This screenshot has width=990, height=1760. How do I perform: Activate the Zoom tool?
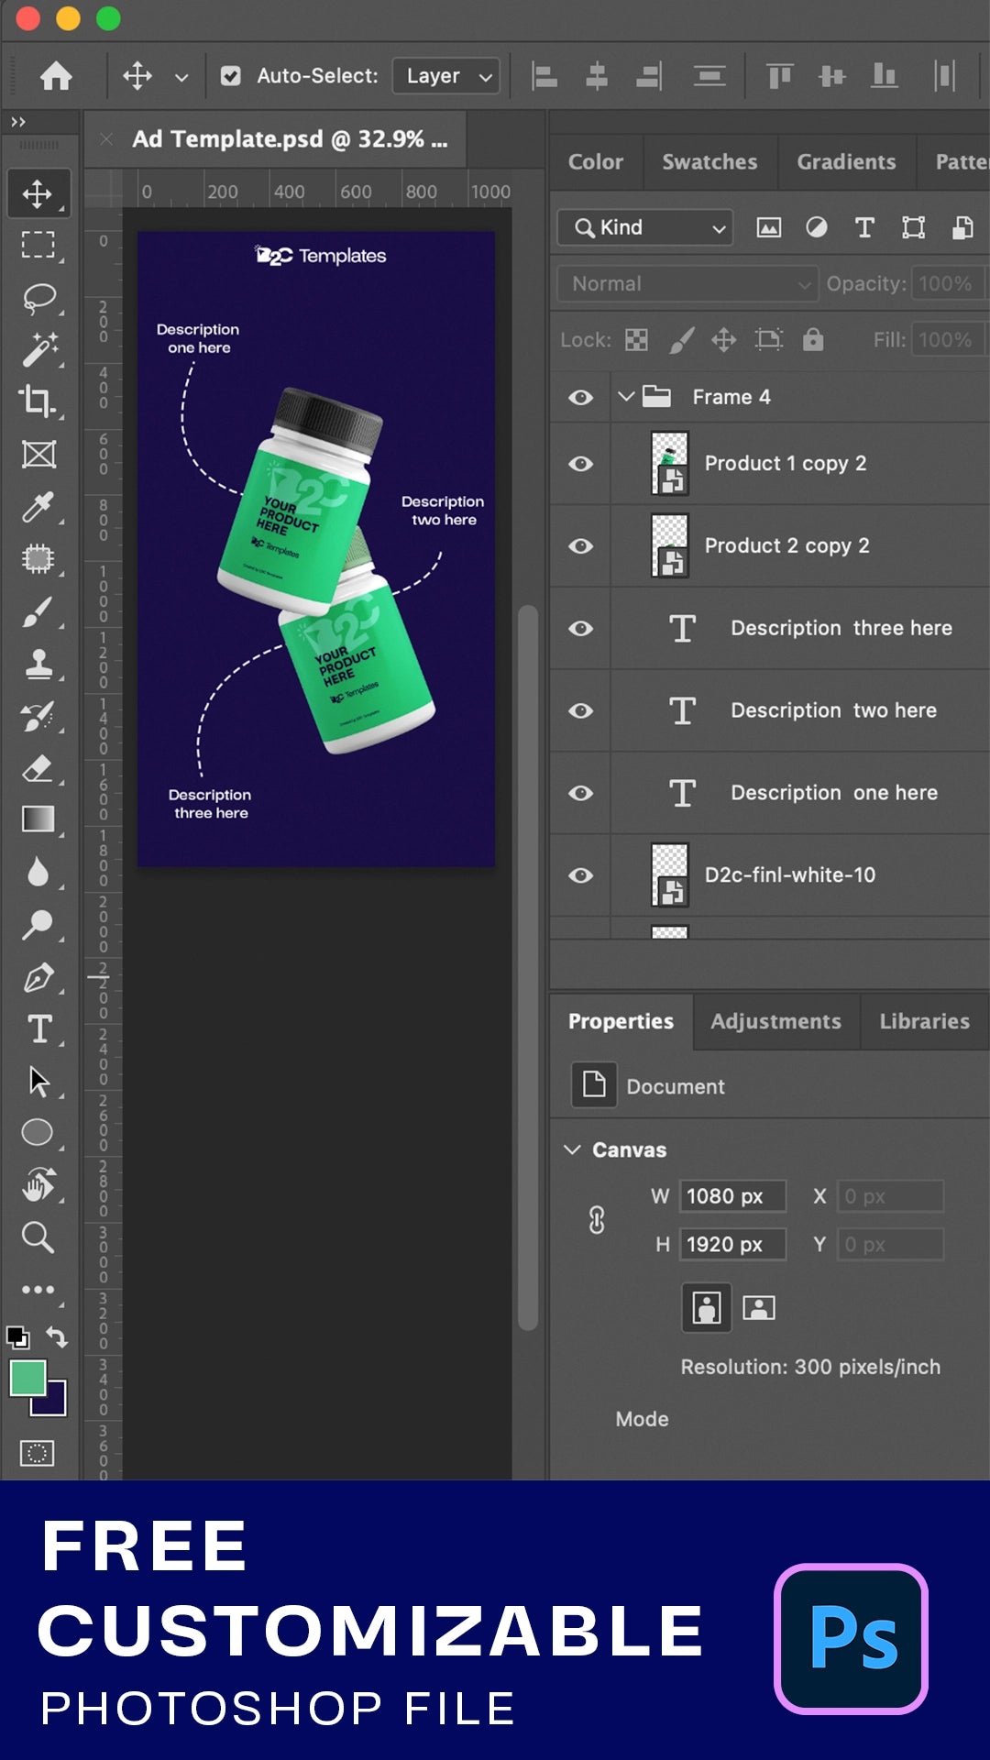click(x=38, y=1237)
